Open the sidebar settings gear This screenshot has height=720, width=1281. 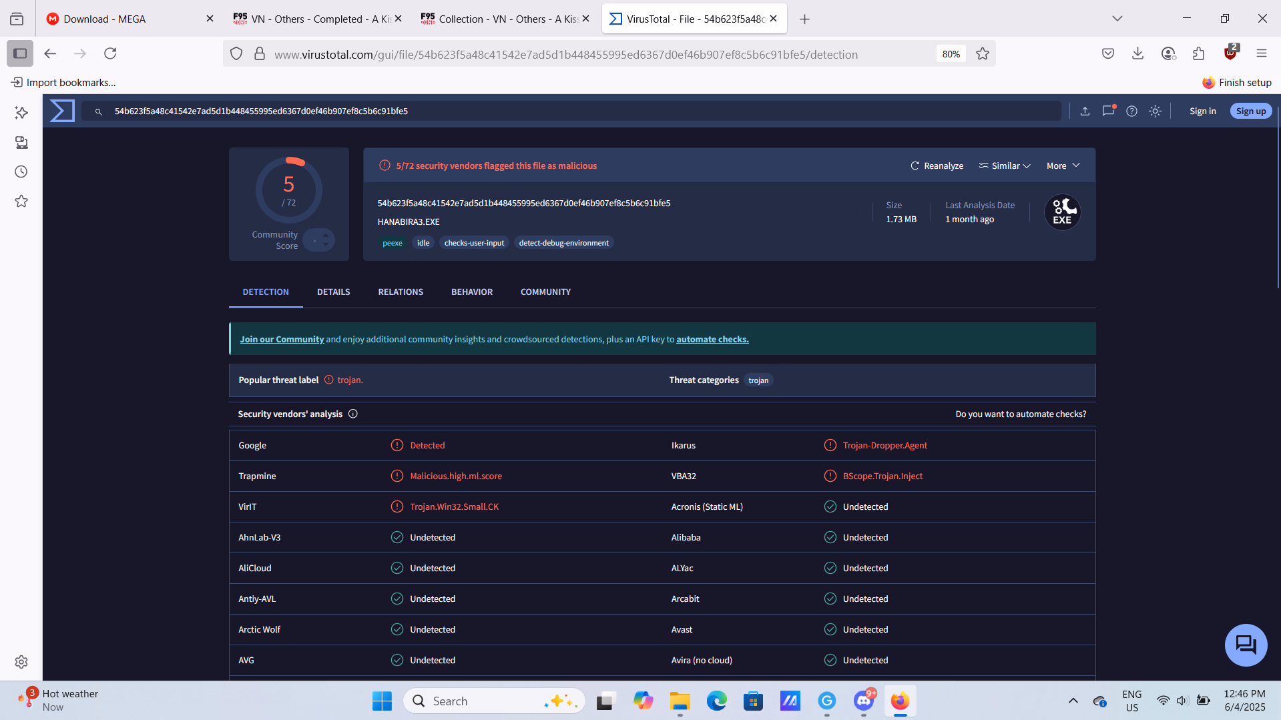click(21, 662)
